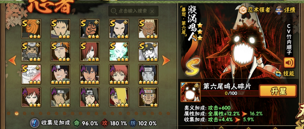
Task: Click the 第六尾鸣人碎片 fragment icon
Action: coord(188,92)
